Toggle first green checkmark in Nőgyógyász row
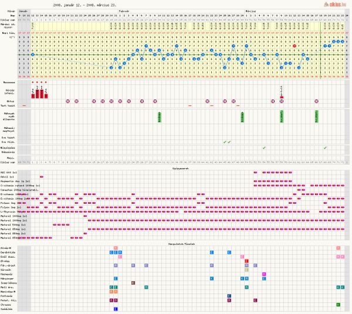 coord(264,148)
